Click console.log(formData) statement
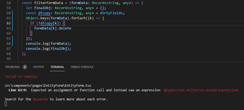Screen dimensions: 244x110 click(48, 44)
